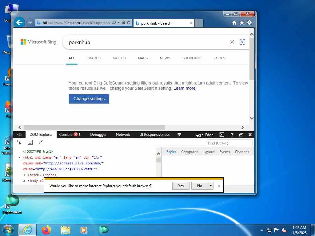Open Bing visual search camera icon
Image resolution: width=315 pixels, height=236 pixels.
coord(242,42)
